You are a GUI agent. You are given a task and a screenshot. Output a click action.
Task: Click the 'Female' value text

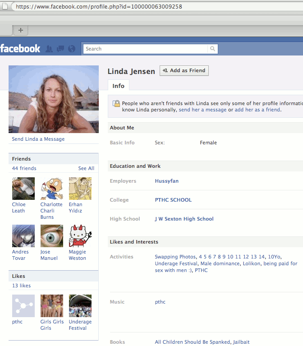(x=208, y=143)
